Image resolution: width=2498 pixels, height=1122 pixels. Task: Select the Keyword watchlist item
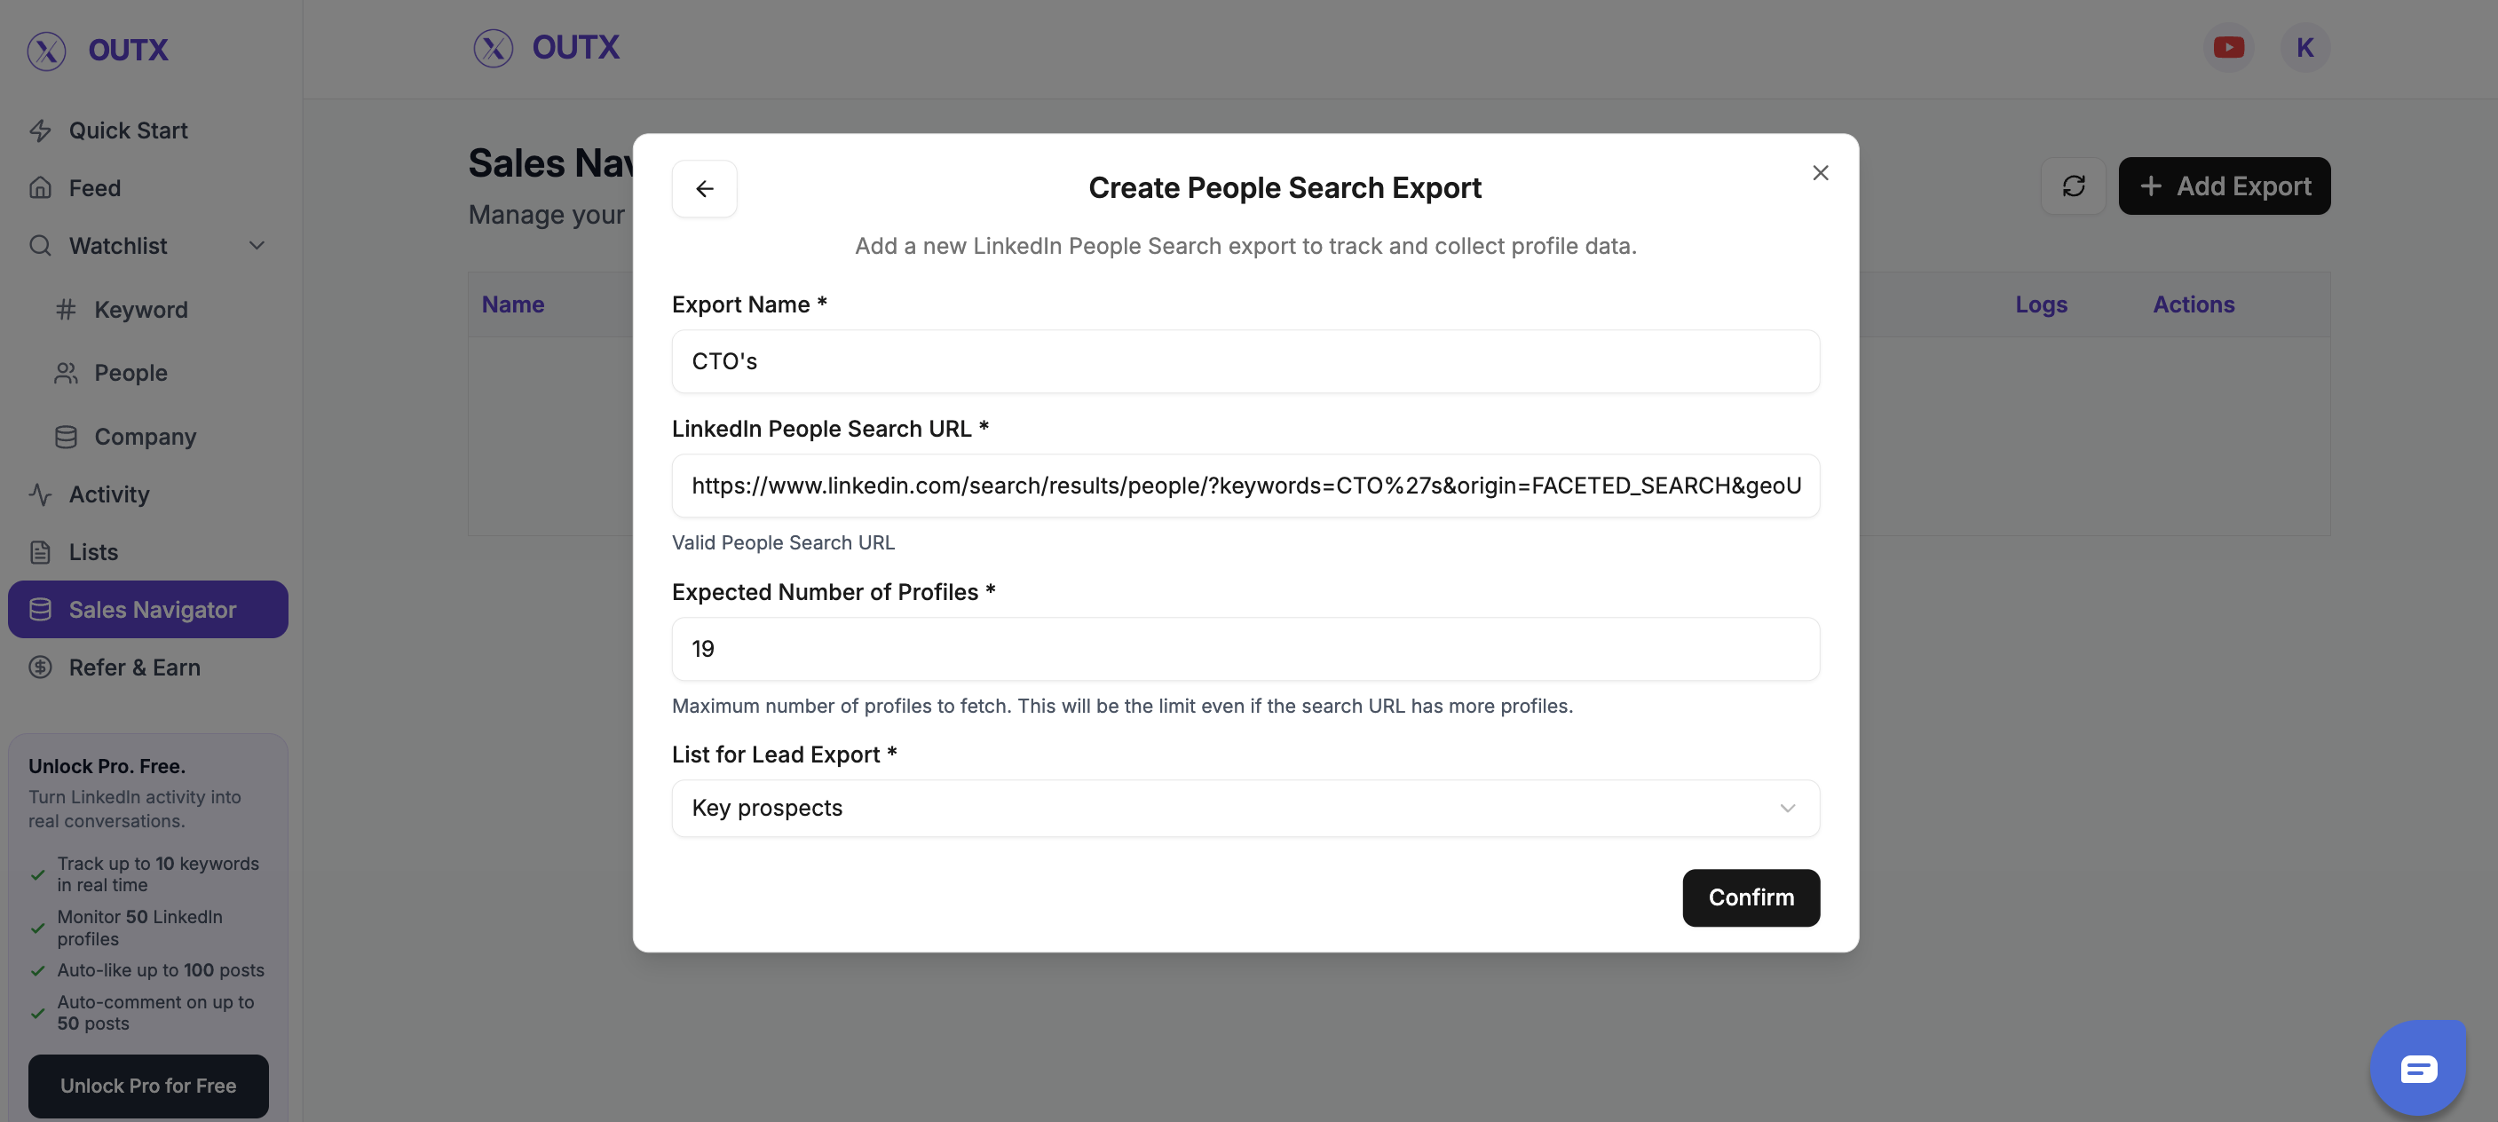pyautogui.click(x=140, y=310)
